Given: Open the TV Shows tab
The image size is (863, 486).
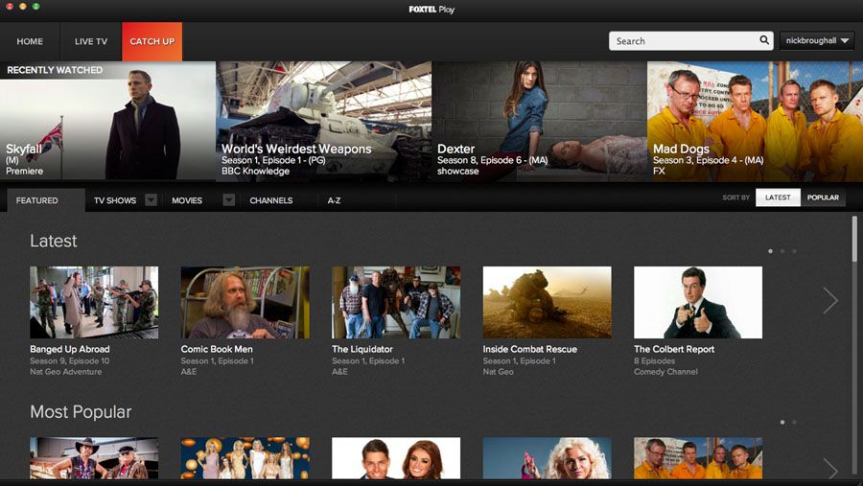Looking at the screenshot, I should tap(115, 200).
